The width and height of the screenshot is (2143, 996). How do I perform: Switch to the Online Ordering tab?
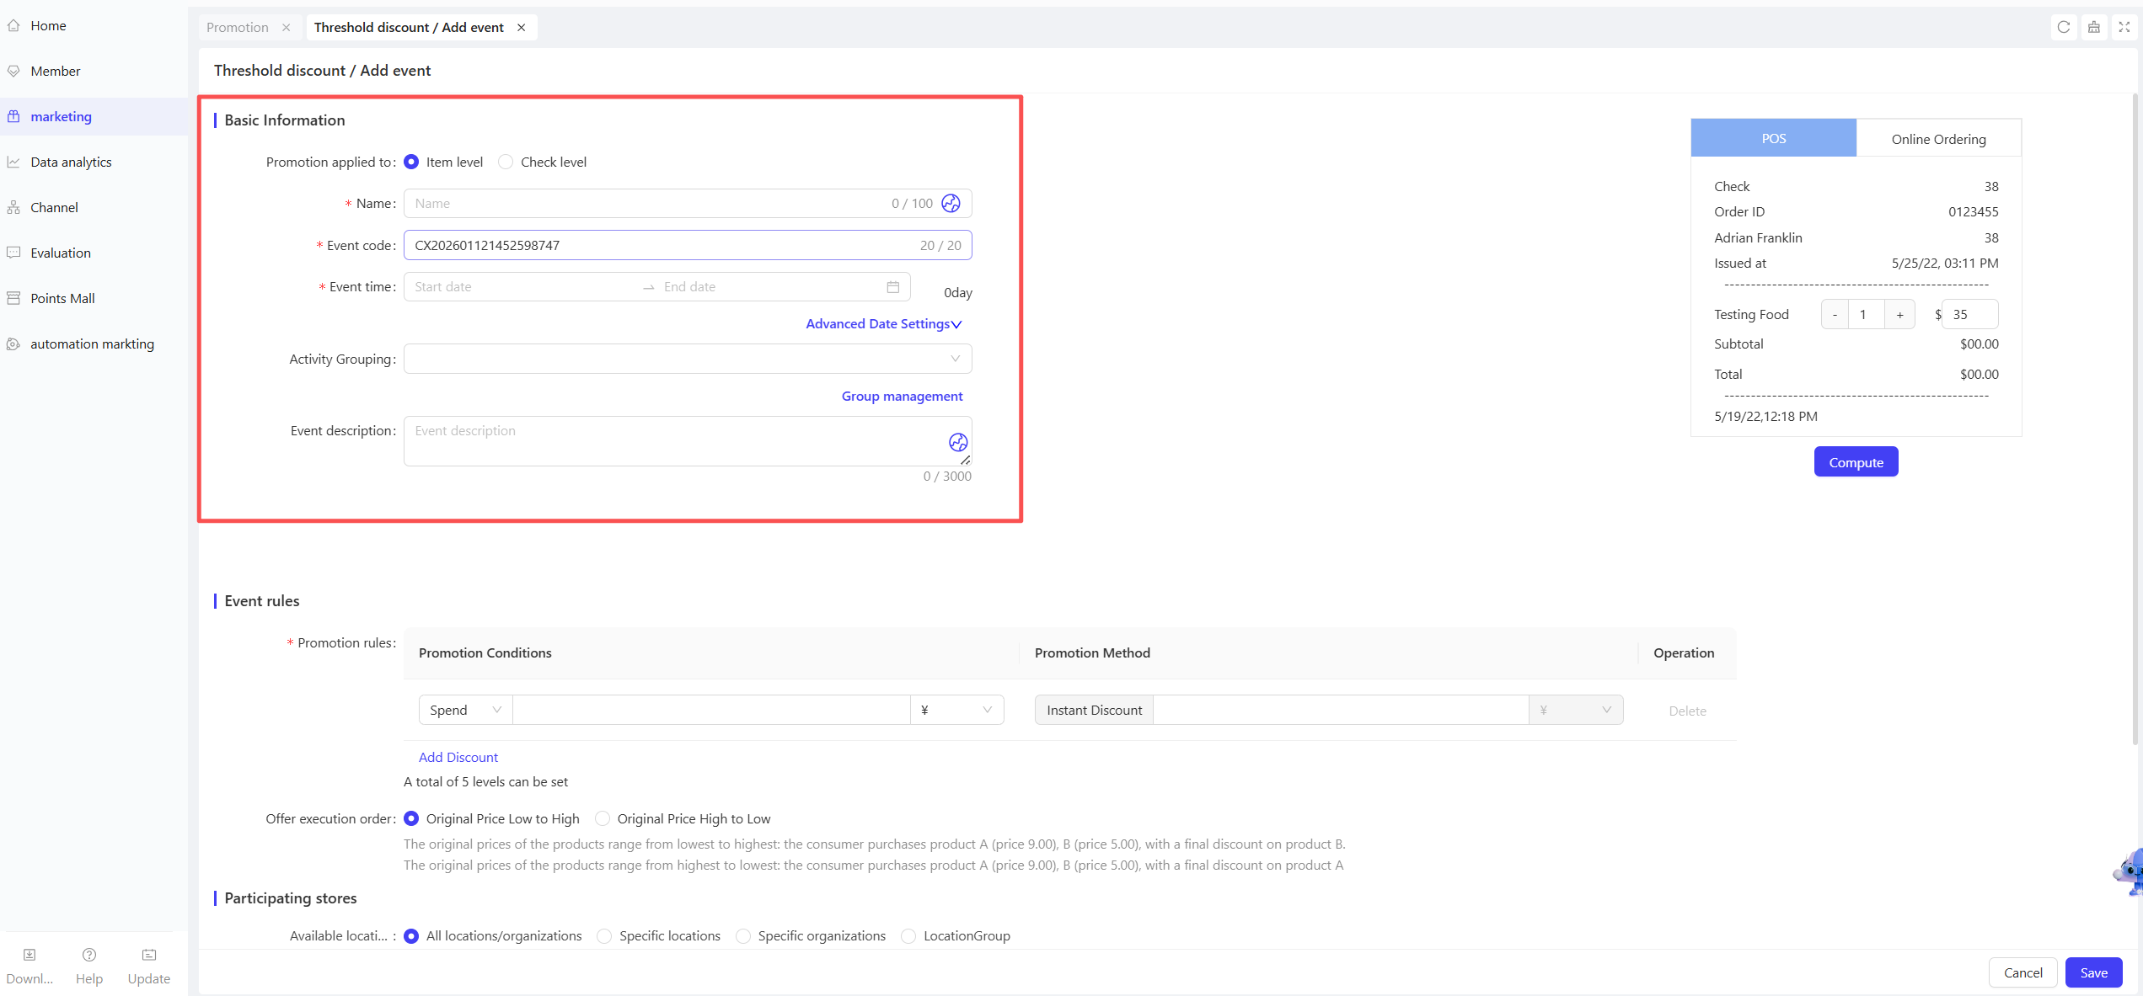click(1938, 138)
